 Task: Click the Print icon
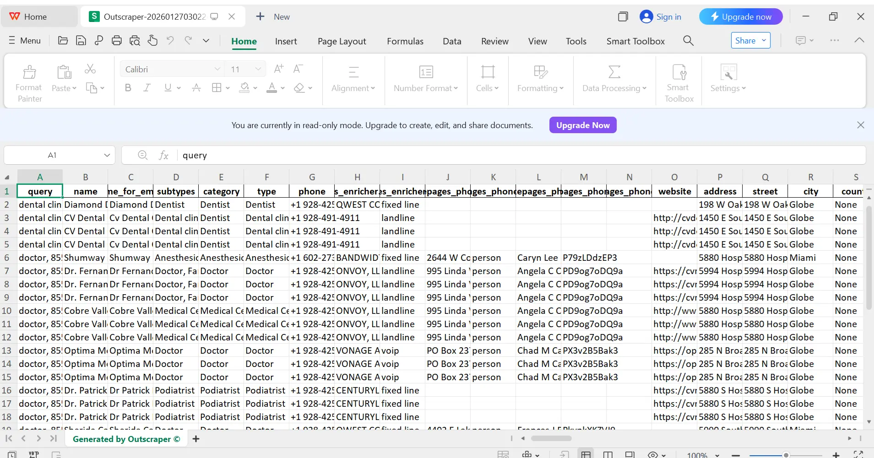coord(117,41)
